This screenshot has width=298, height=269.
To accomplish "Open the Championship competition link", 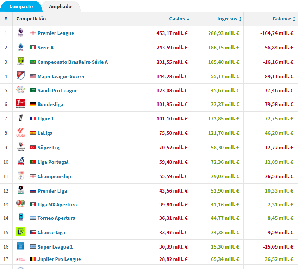I will (x=54, y=176).
